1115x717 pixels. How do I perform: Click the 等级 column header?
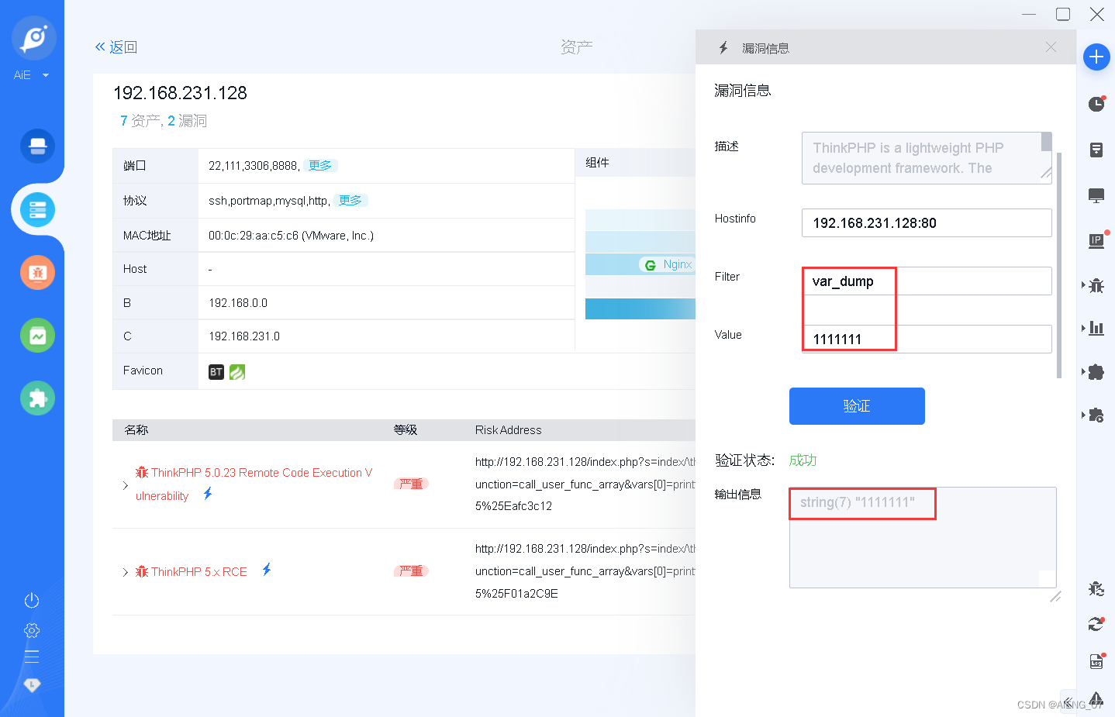(406, 430)
